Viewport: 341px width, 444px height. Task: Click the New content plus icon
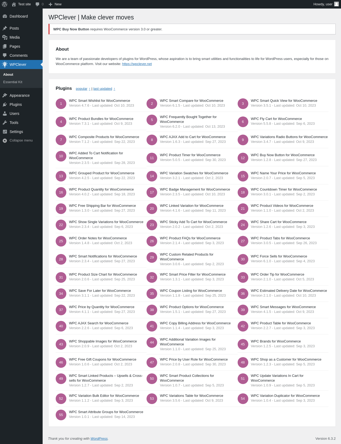point(50,4)
